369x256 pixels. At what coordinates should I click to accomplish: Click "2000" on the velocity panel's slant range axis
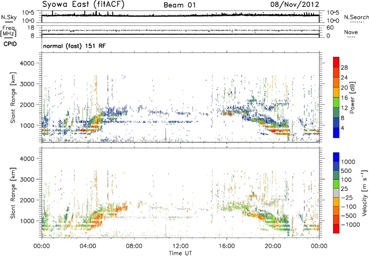[27, 200]
